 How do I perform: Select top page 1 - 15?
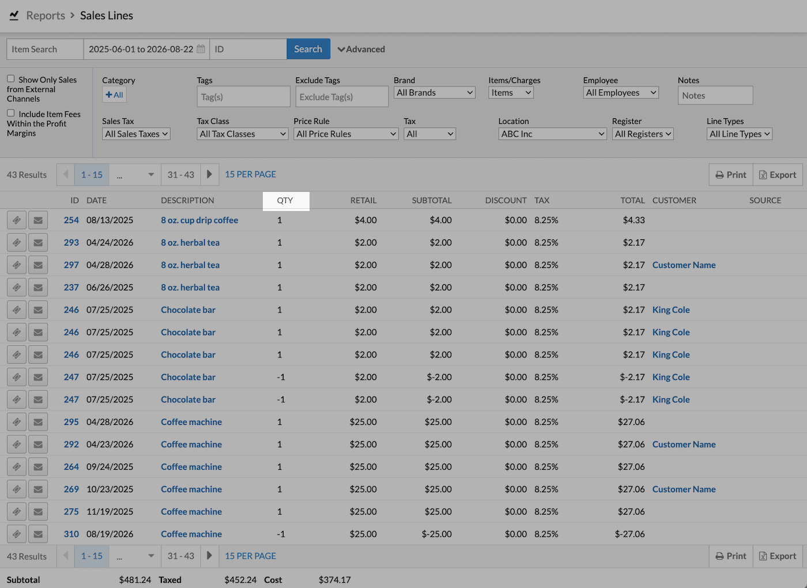[92, 175]
